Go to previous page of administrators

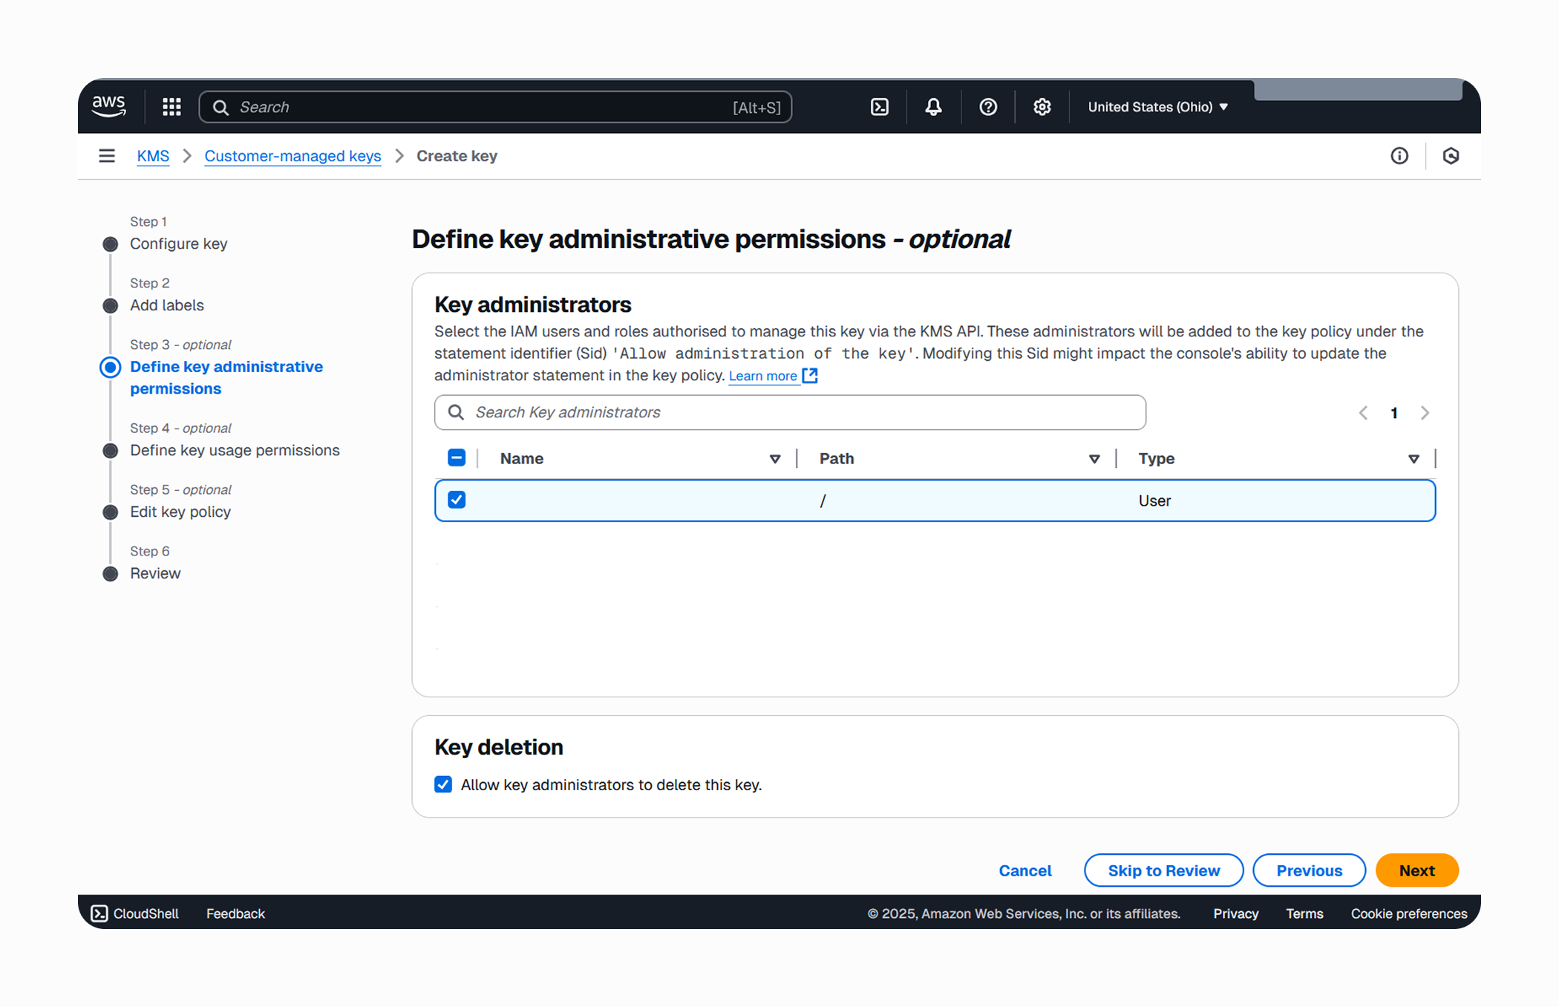1363,413
